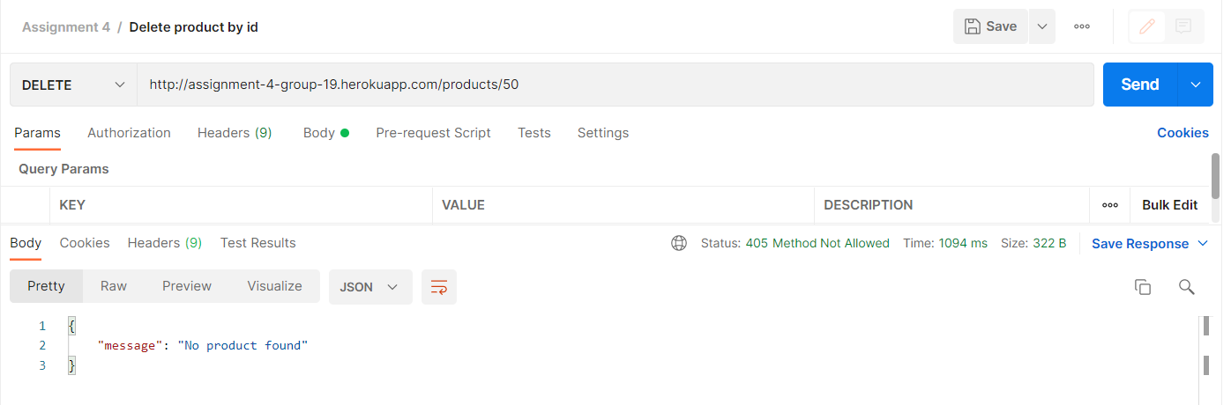Click the request pane vertical scrollbar
This screenshot has height=405, width=1231.
(1216, 176)
